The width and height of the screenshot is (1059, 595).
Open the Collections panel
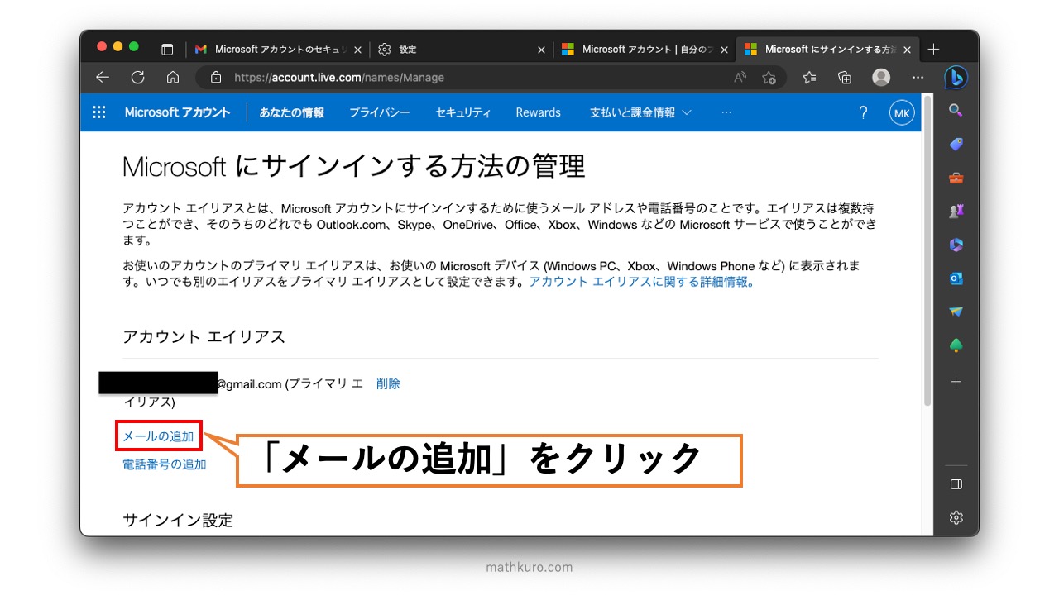pyautogui.click(x=845, y=77)
